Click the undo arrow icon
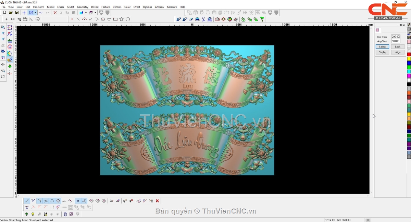This screenshot has width=411, height=222. (x=41, y=13)
